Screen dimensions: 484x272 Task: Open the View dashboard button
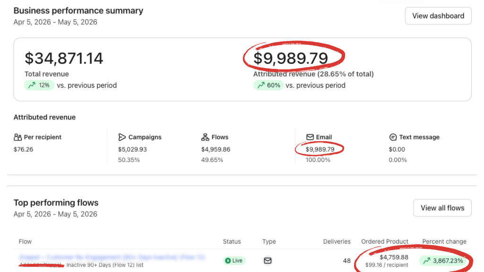pyautogui.click(x=438, y=16)
